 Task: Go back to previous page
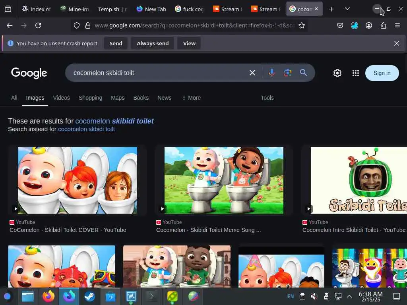click(x=10, y=25)
